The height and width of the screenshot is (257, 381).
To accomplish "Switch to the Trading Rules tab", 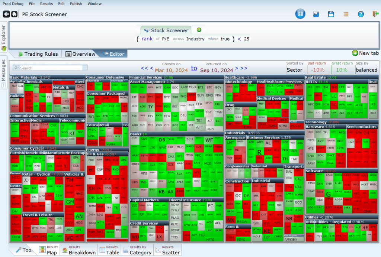I will 38,54.
